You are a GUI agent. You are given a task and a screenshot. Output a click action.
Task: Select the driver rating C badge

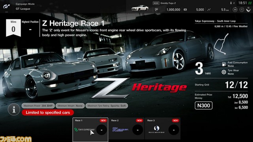tap(242, 9)
